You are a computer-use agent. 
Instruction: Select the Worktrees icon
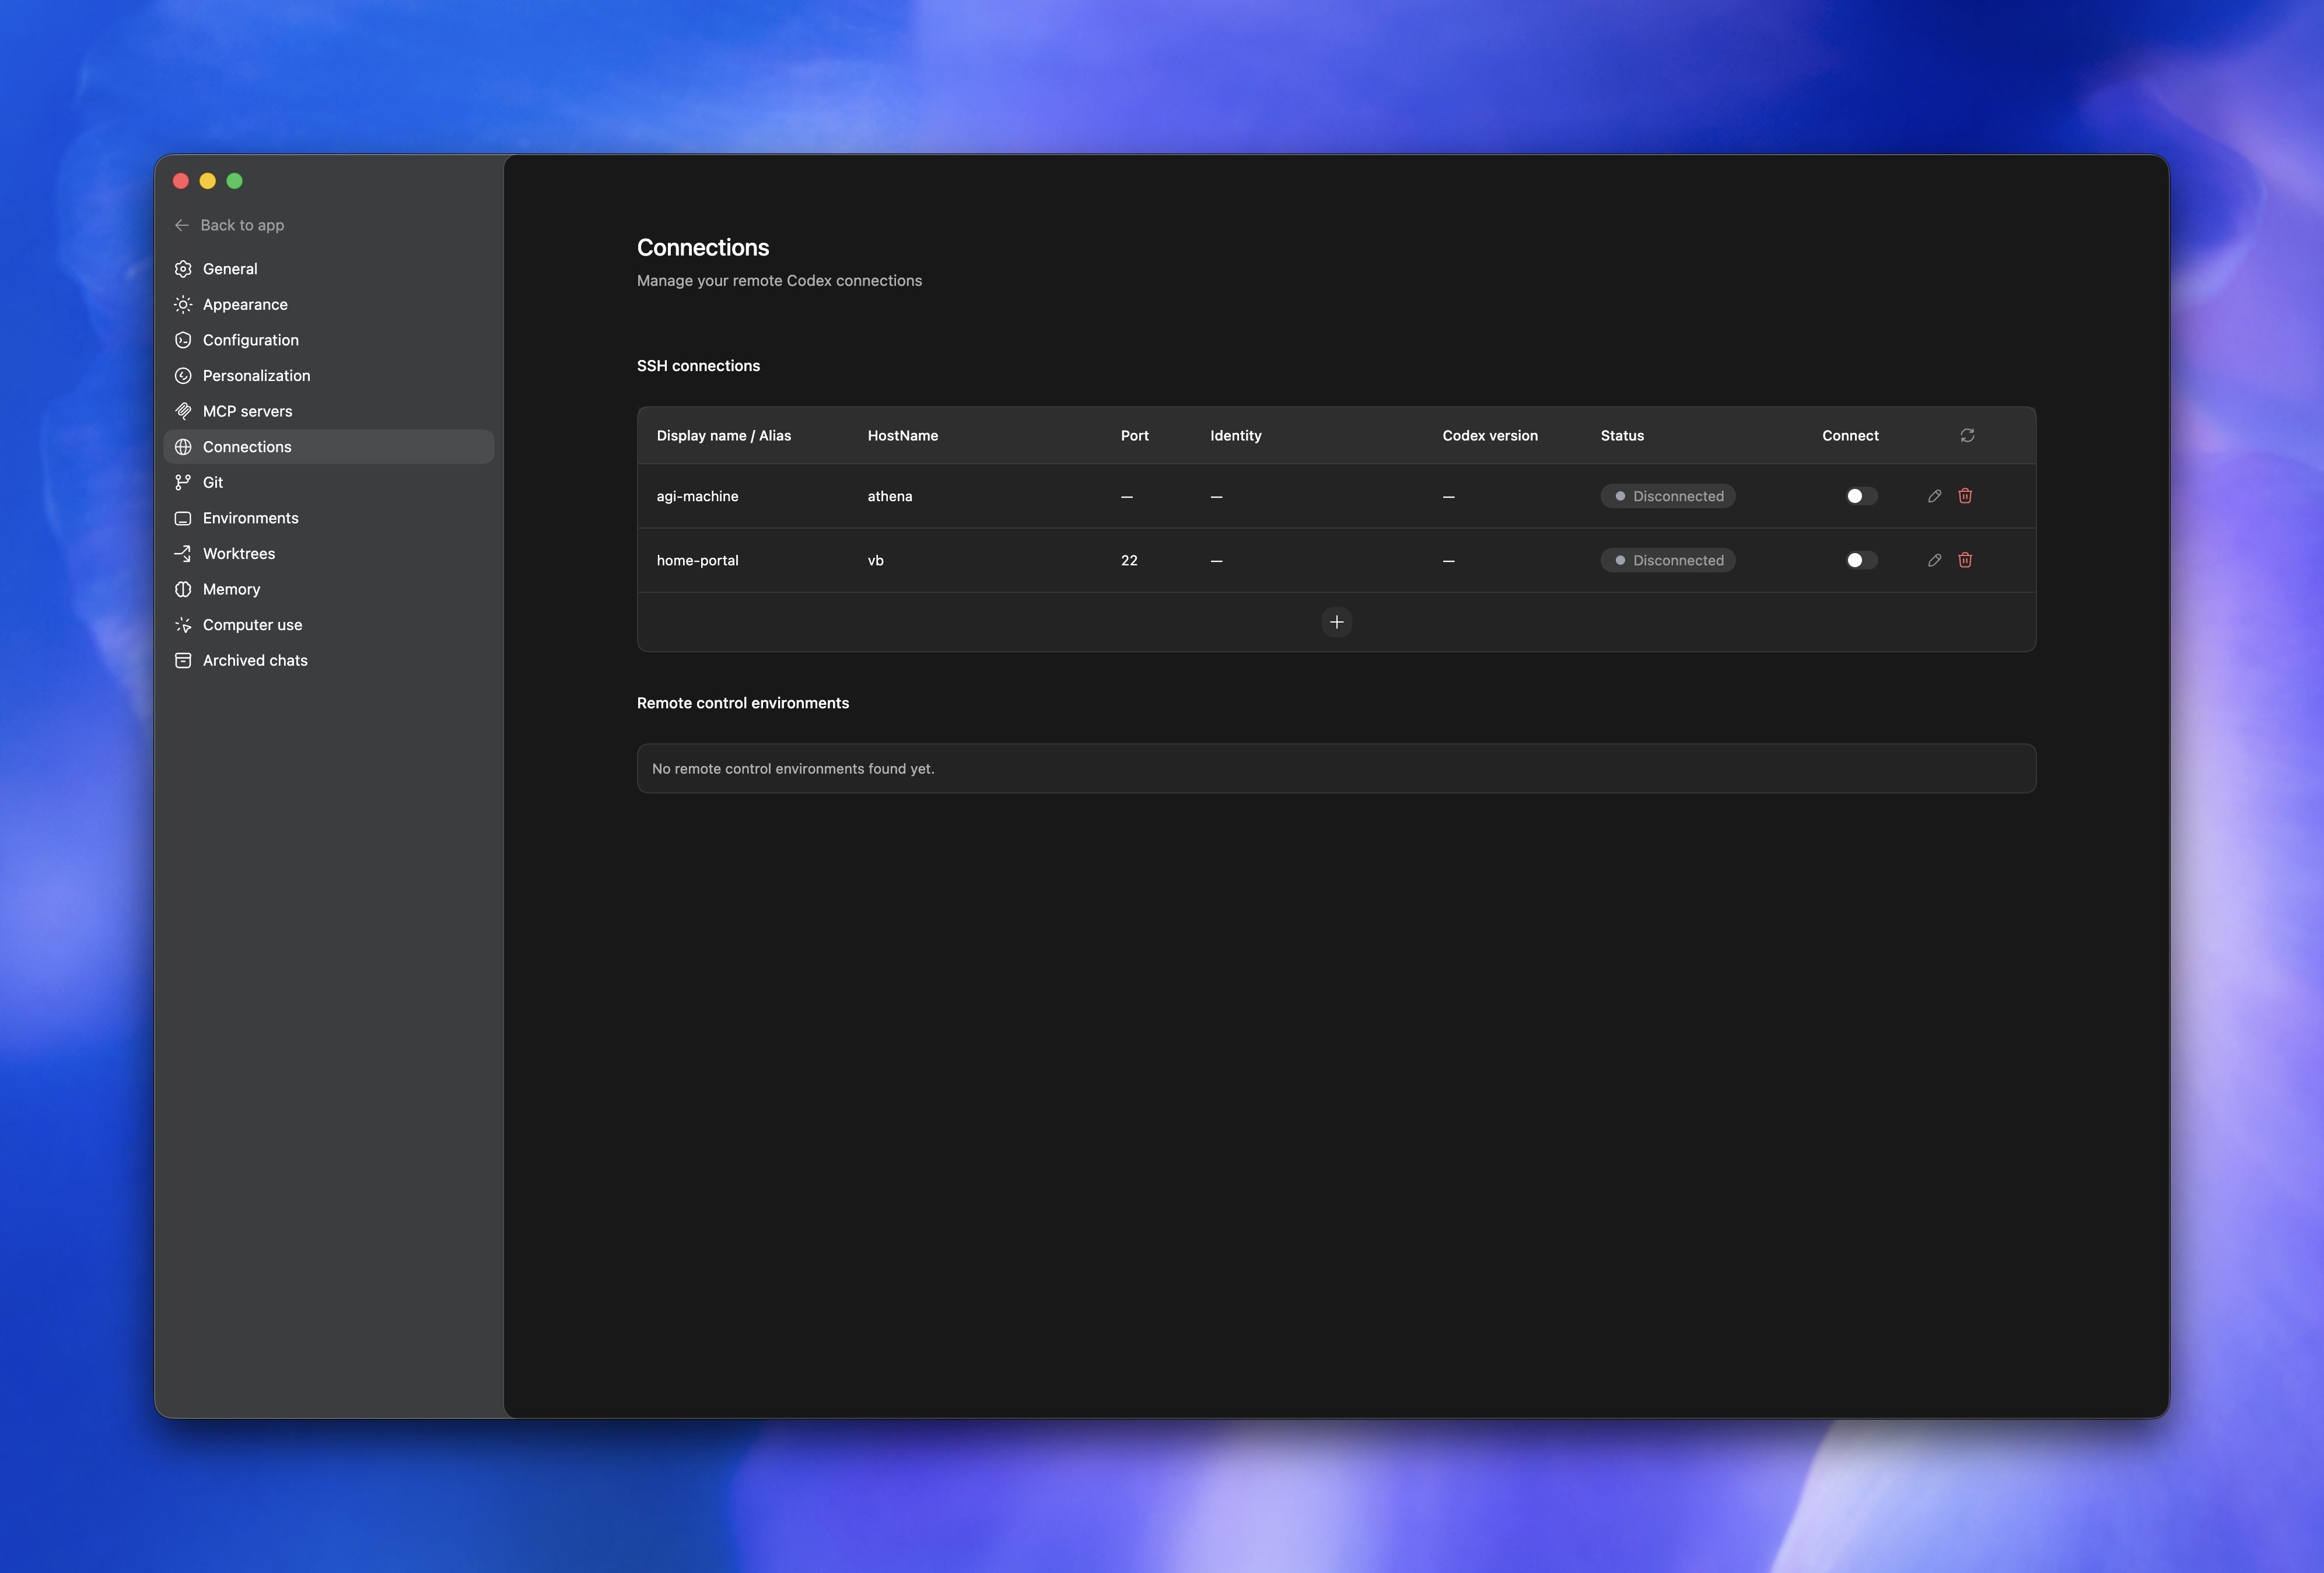pyautogui.click(x=183, y=553)
